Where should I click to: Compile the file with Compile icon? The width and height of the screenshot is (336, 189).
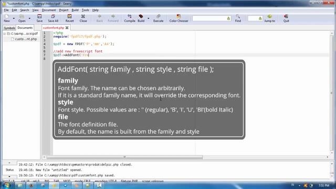point(130,18)
